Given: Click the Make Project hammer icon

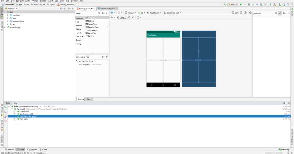Looking at the screenshot, I should coord(225,5).
